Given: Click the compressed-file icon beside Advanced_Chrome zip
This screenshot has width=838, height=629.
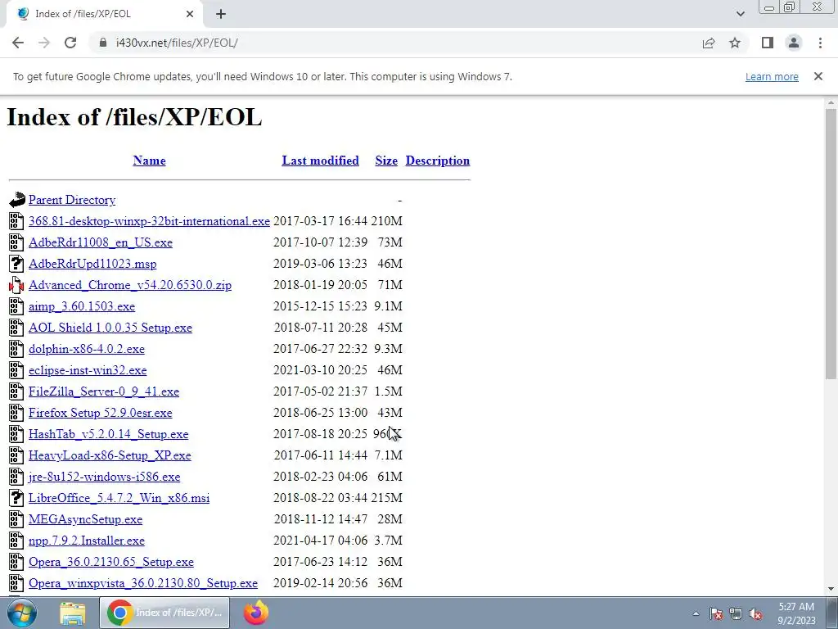Looking at the screenshot, I should [16, 285].
